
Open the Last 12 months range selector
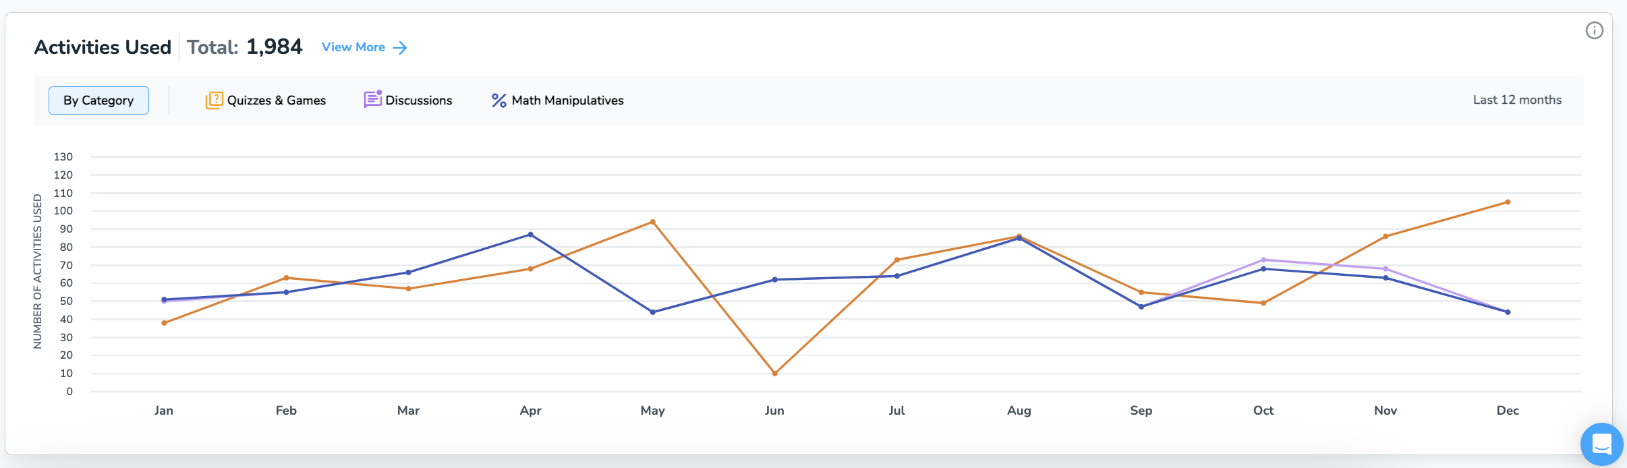point(1516,100)
